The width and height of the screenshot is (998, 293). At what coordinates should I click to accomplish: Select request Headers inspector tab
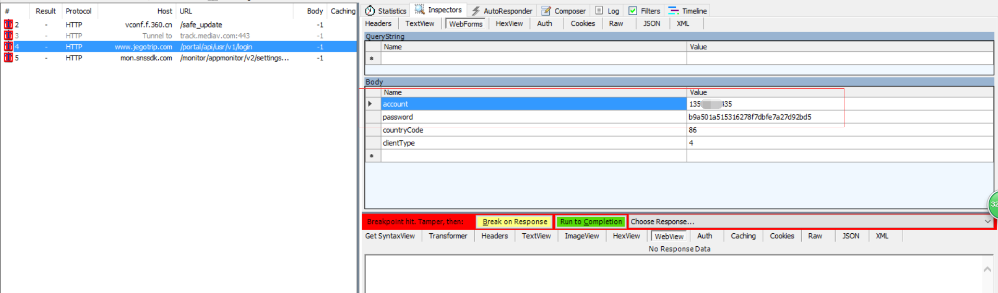[x=378, y=23]
